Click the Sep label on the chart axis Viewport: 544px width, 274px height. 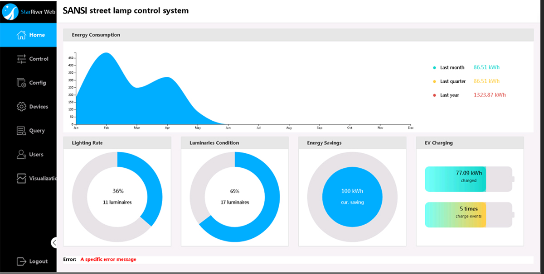click(319, 128)
